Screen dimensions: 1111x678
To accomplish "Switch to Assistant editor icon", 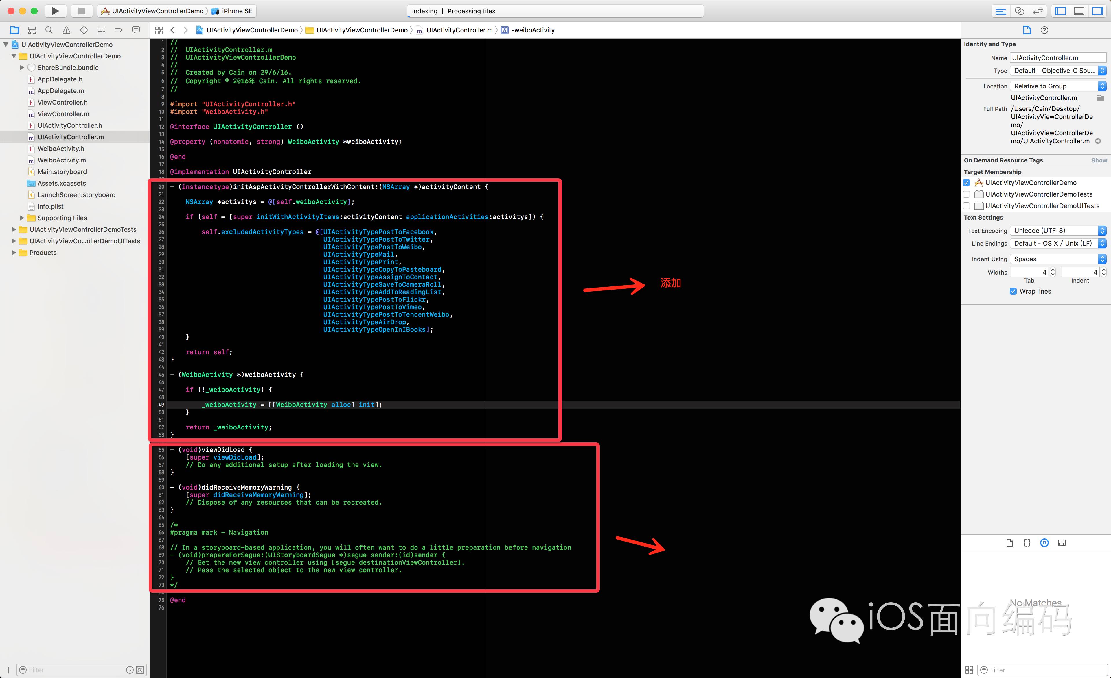I will (1020, 11).
